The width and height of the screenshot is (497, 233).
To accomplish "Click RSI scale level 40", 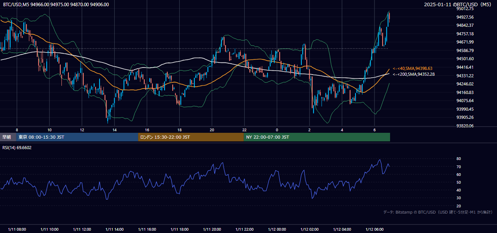I will coord(459,190).
